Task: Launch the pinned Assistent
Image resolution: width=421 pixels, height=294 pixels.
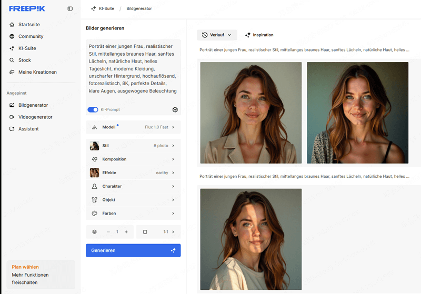Action: pyautogui.click(x=28, y=129)
